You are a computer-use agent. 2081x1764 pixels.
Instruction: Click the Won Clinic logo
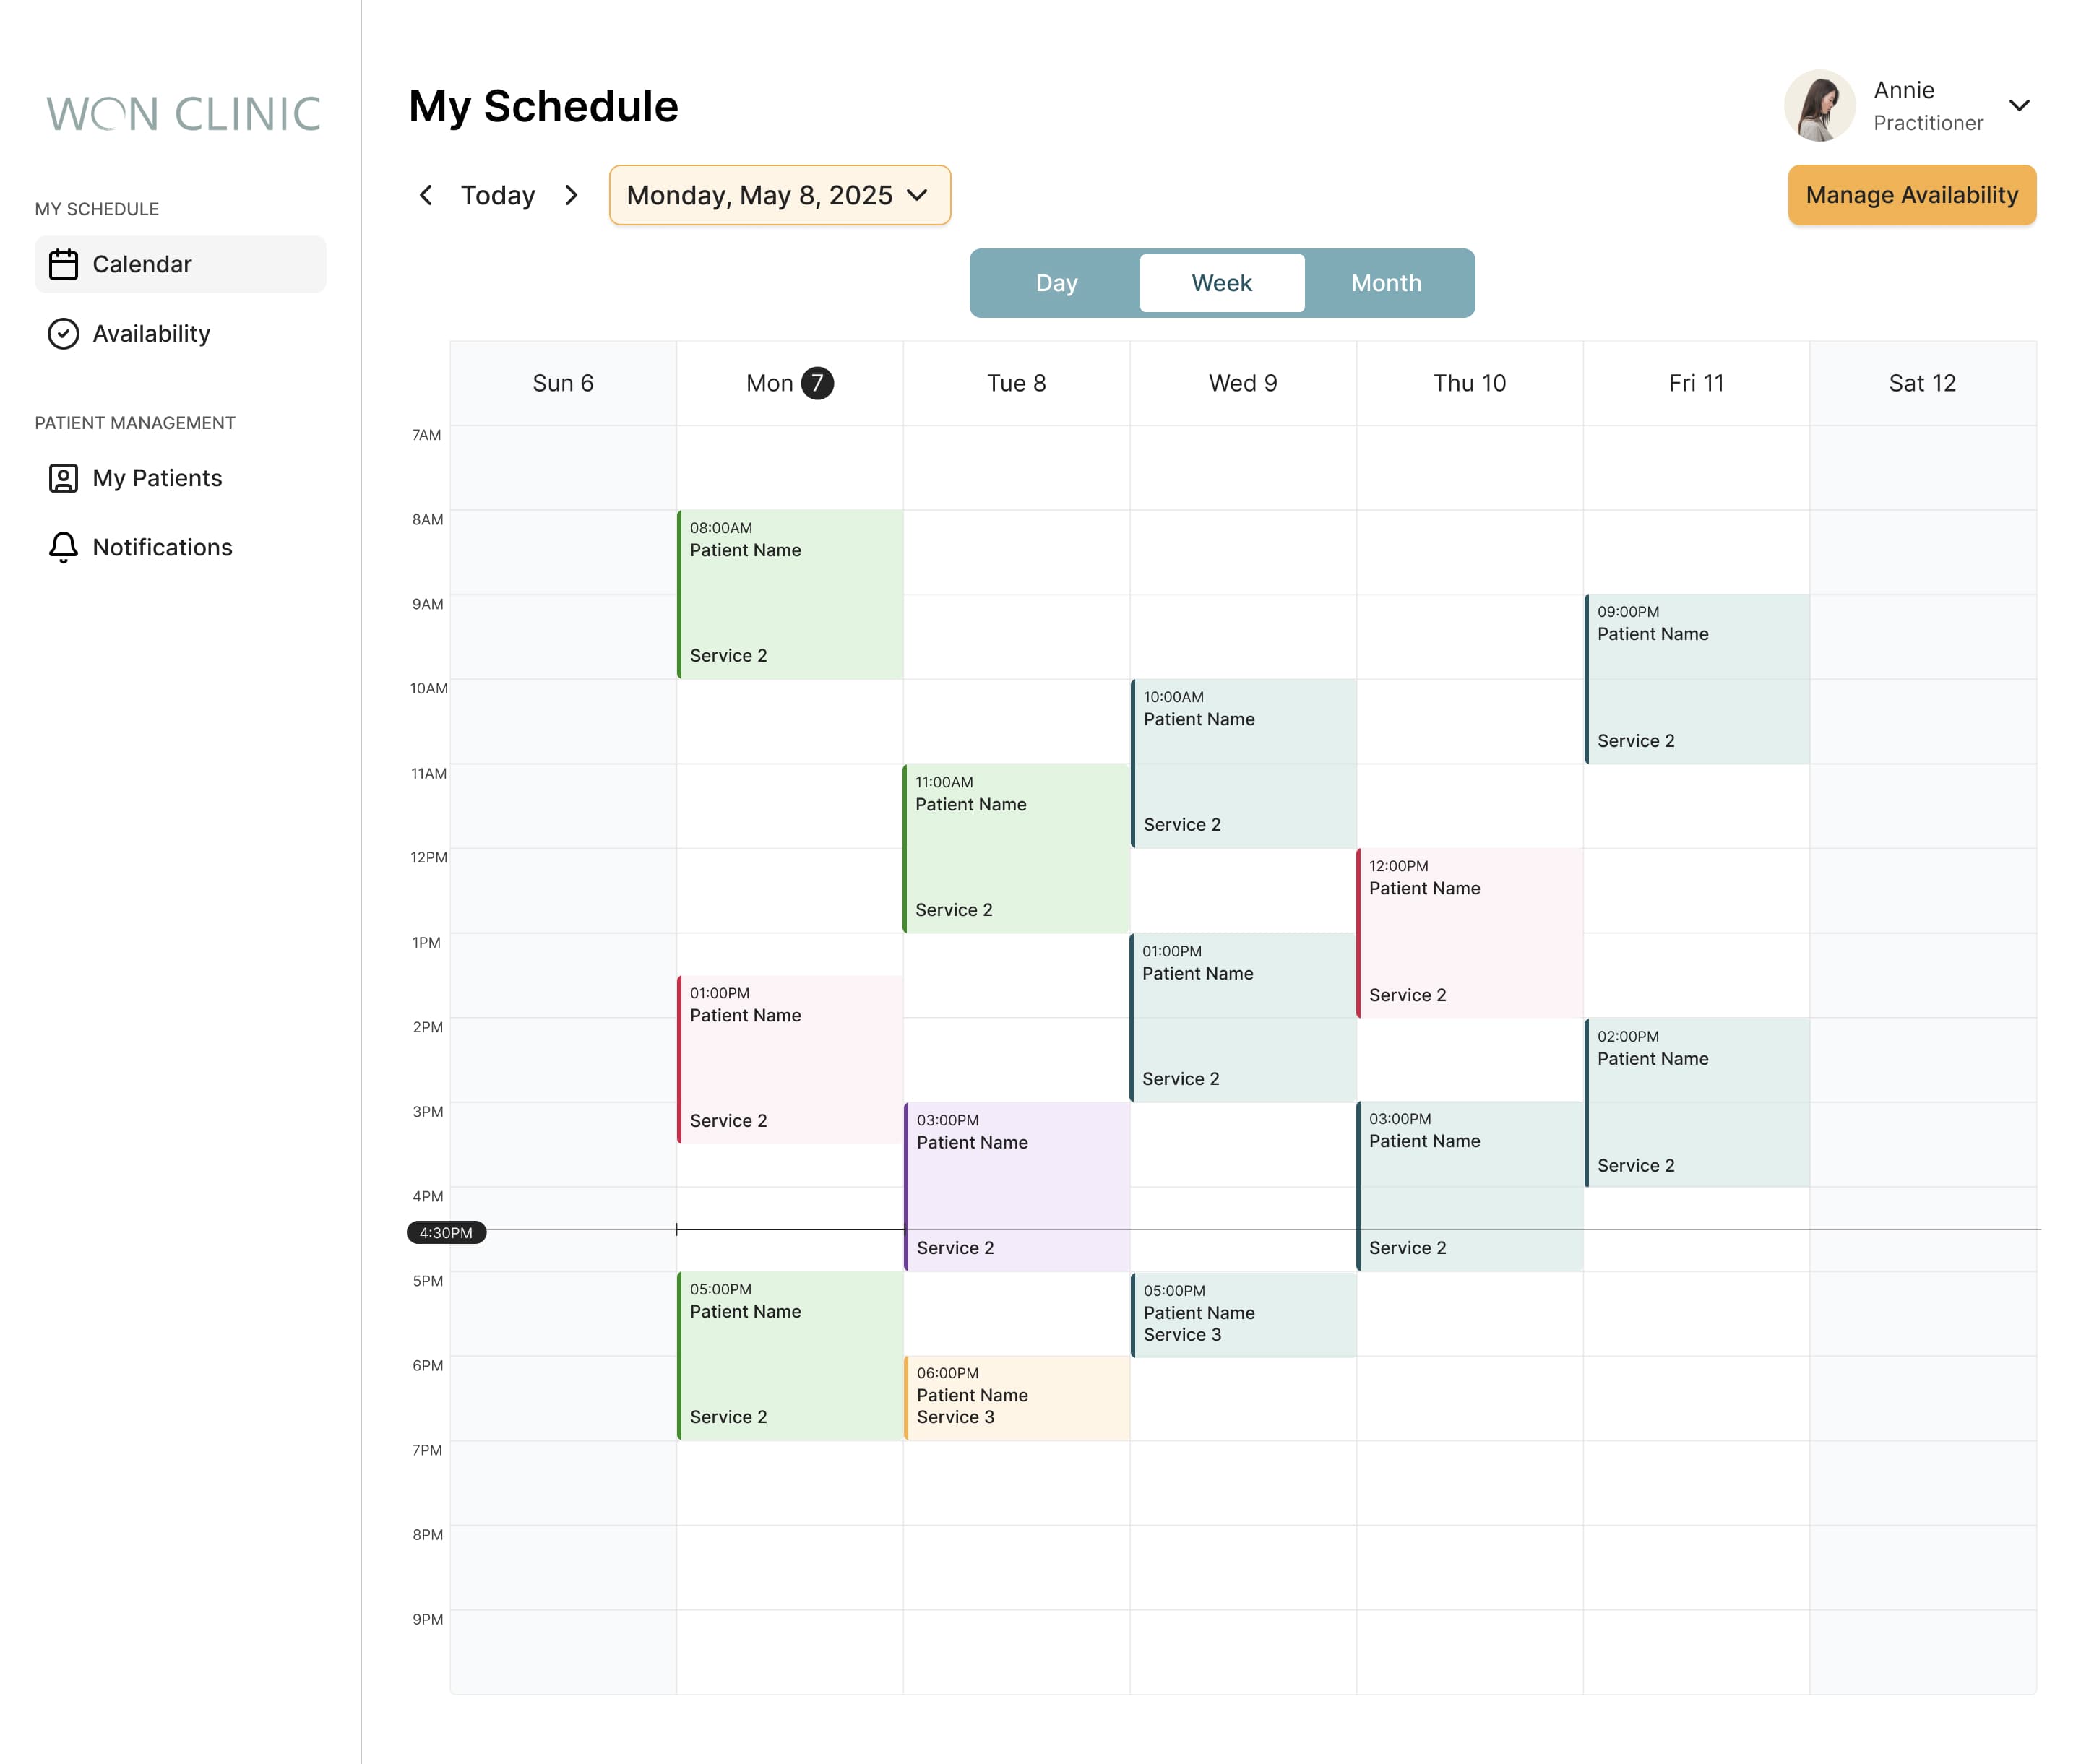pos(183,114)
